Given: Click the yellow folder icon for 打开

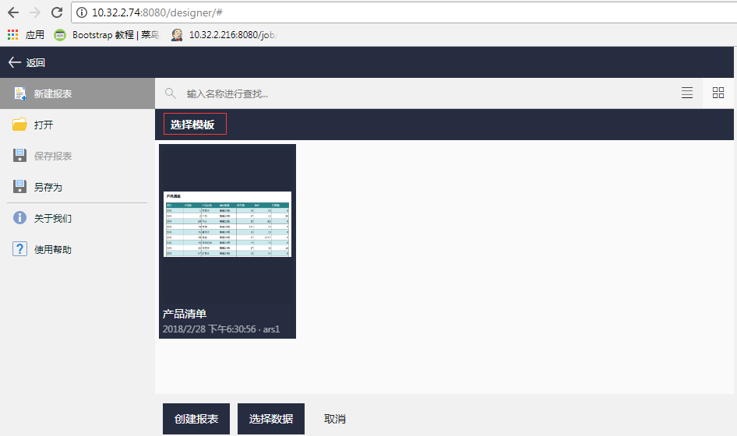Looking at the screenshot, I should click(x=20, y=125).
